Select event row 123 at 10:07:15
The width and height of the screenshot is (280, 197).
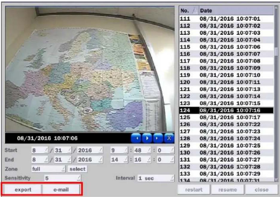tap(227, 103)
